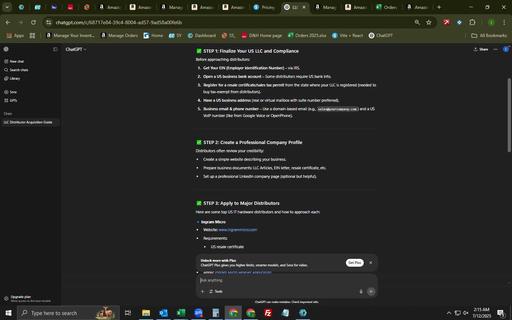This screenshot has height=320, width=512.
Task: Start a New chat
Action: pyautogui.click(x=14, y=62)
